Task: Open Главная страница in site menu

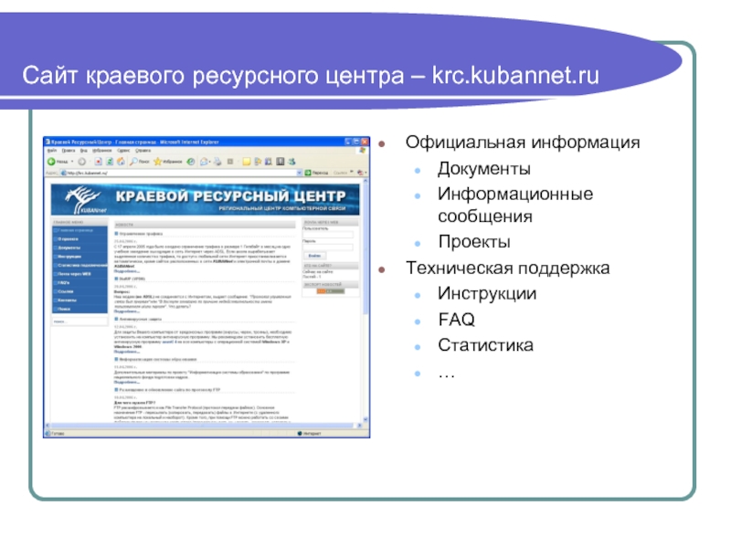Action: pos(79,230)
